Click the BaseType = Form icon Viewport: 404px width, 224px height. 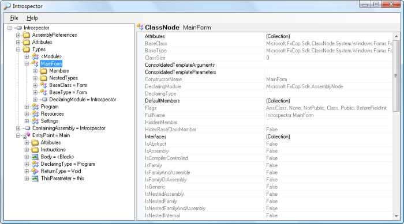(43, 92)
